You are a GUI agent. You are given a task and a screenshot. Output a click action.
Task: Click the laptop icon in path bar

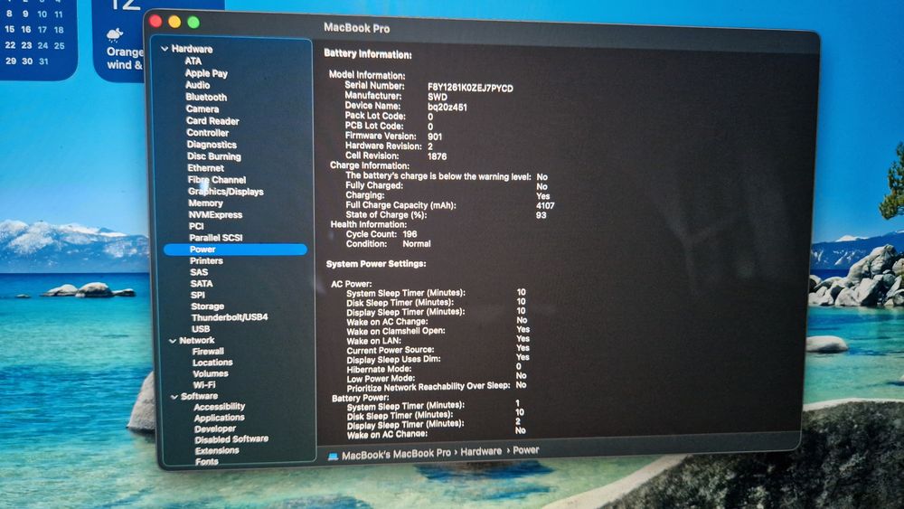tap(333, 457)
